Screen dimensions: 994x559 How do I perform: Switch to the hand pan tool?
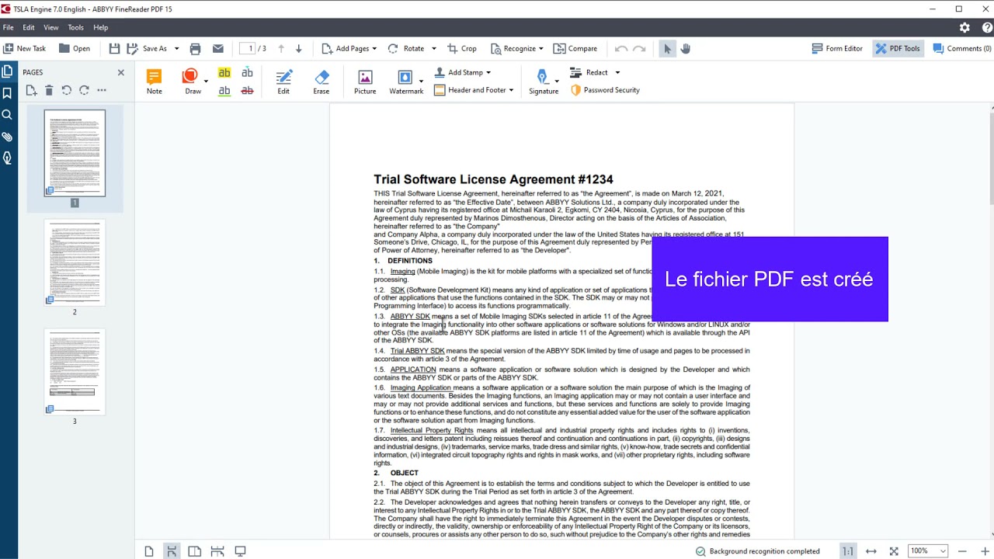click(686, 48)
